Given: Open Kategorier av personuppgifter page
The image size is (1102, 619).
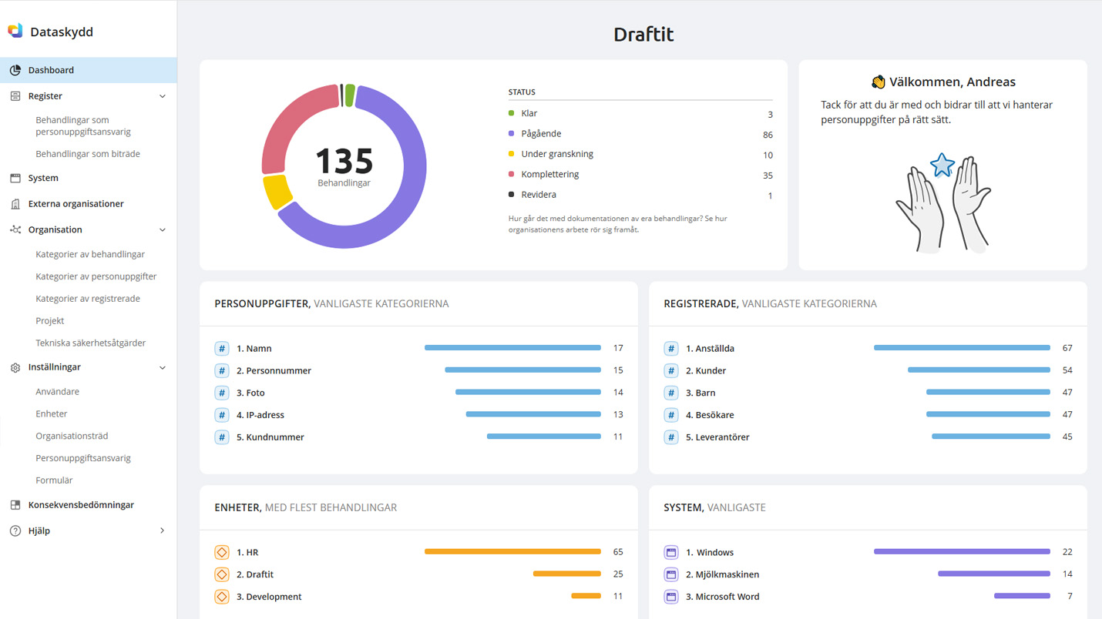Looking at the screenshot, I should pyautogui.click(x=96, y=276).
